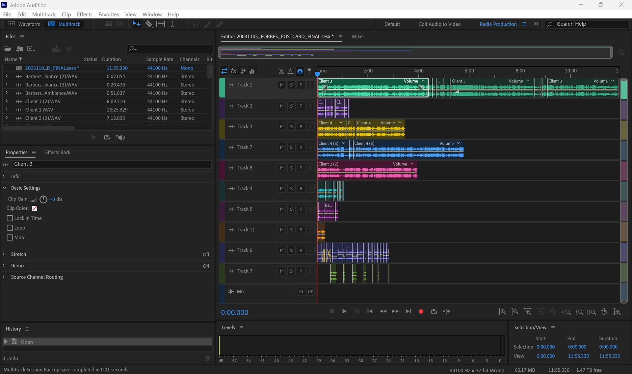The image size is (632, 374).
Task: Open Volume dropdown on Client 2 (2) clip
Action: [412, 164]
